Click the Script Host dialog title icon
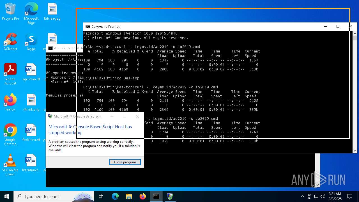This screenshot has width=359, height=202. click(x=50, y=116)
